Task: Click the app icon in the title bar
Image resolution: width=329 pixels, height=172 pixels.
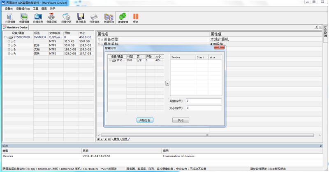Action: (x=3, y=3)
